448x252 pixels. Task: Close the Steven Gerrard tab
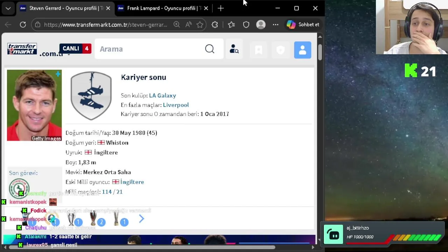108,8
